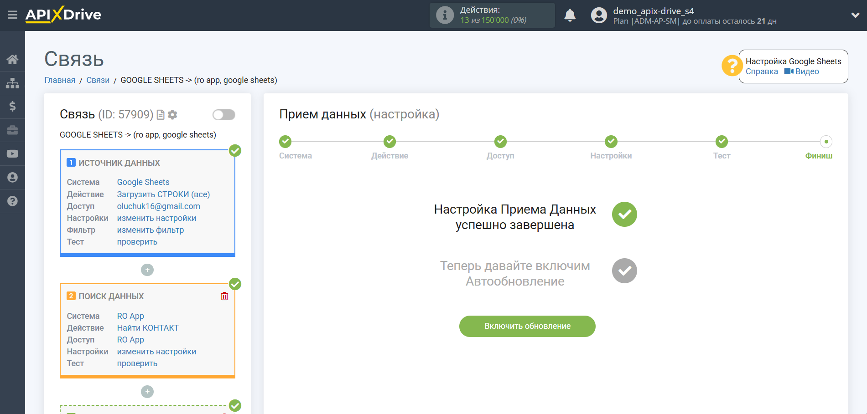867x414 pixels.
Task: Click the profile avatar of demo_apix-drive_s4
Action: [x=599, y=15]
